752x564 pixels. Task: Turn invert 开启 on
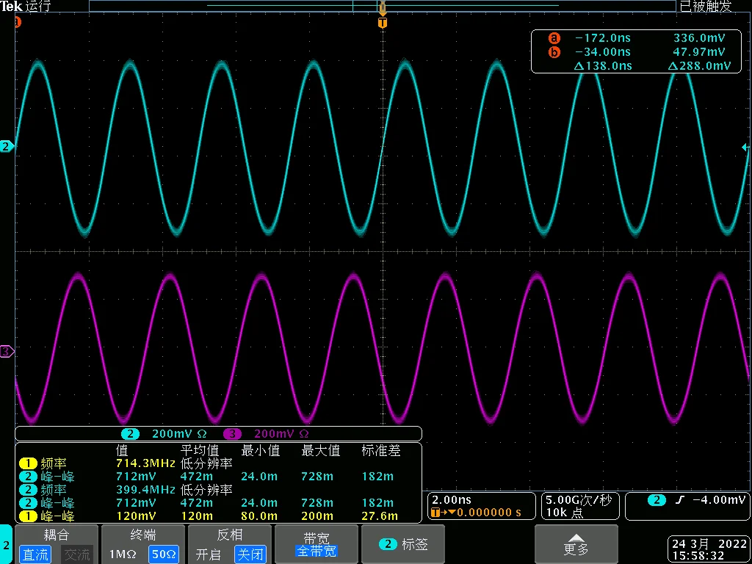(208, 554)
